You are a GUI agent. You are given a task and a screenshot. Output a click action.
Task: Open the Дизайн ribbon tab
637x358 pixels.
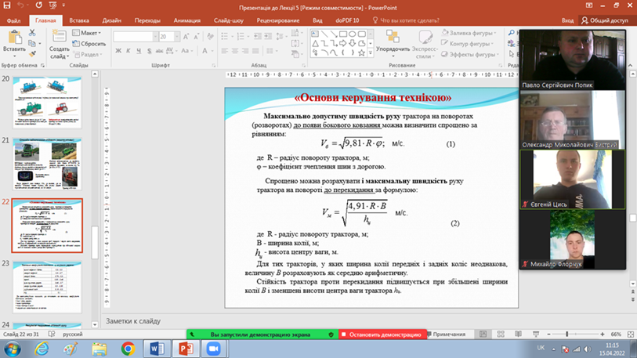(x=112, y=20)
